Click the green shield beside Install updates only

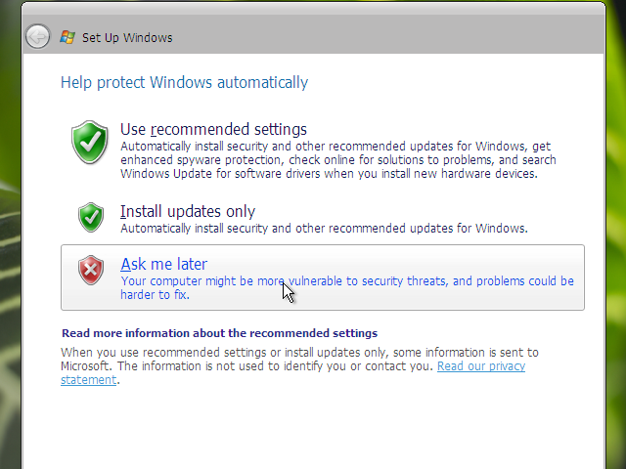[x=91, y=216]
